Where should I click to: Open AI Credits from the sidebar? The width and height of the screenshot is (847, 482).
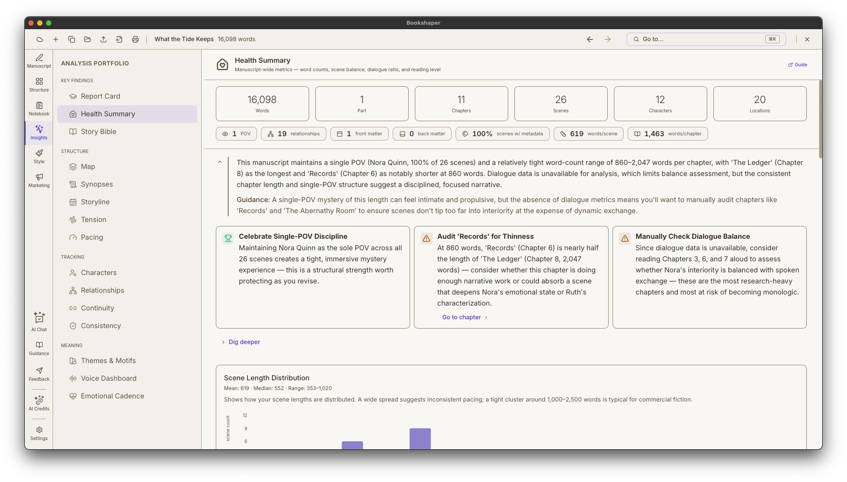pyautogui.click(x=39, y=403)
